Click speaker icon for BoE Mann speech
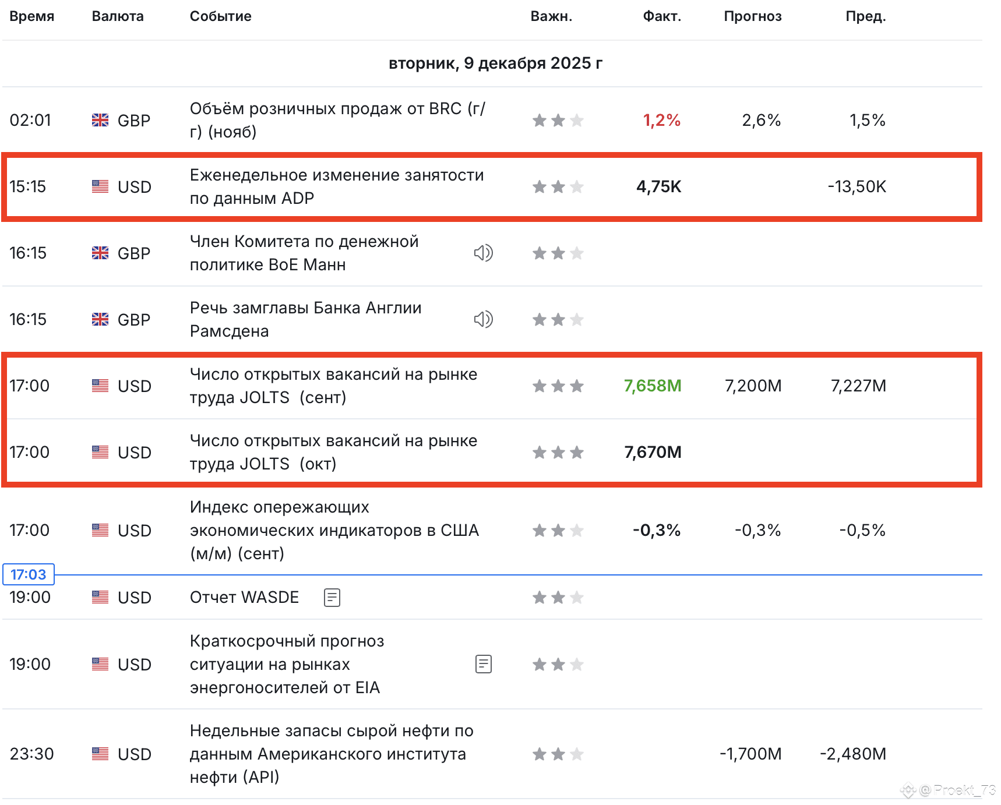 tap(483, 253)
